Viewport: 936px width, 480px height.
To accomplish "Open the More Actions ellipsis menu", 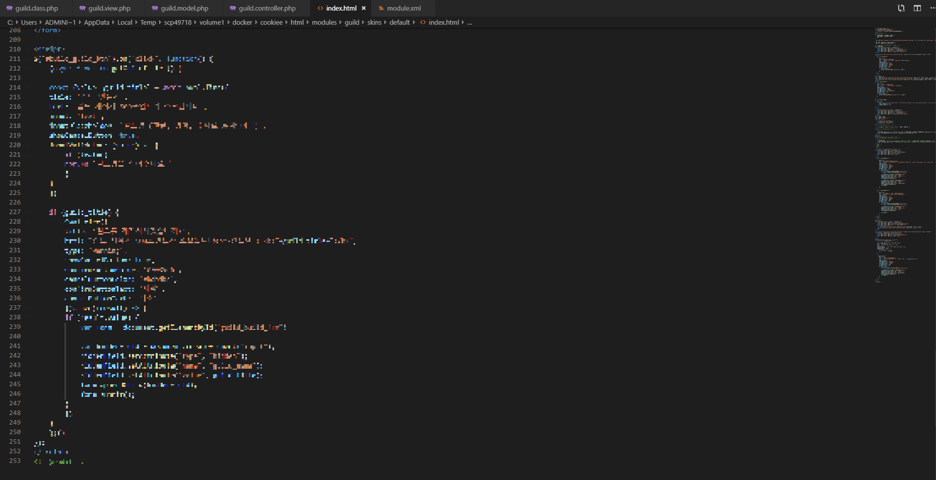I will 932,8.
